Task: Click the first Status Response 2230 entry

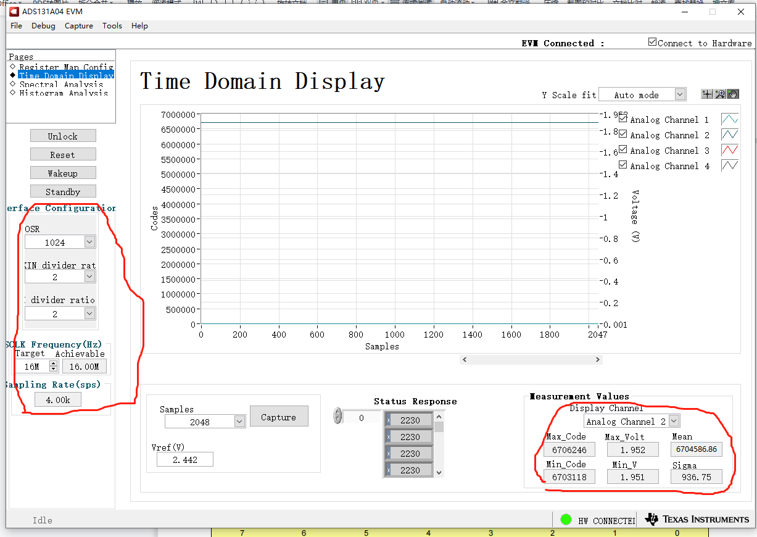Action: click(410, 420)
